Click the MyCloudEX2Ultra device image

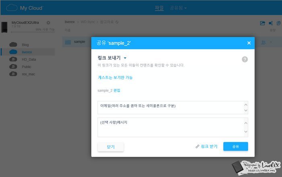[x=4, y=27]
